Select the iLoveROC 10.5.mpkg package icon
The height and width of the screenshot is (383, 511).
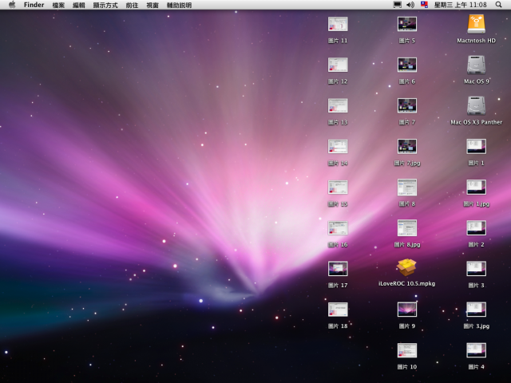[406, 267]
